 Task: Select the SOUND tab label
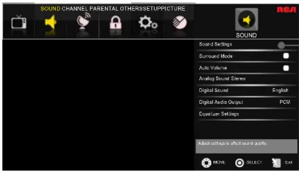(50, 8)
